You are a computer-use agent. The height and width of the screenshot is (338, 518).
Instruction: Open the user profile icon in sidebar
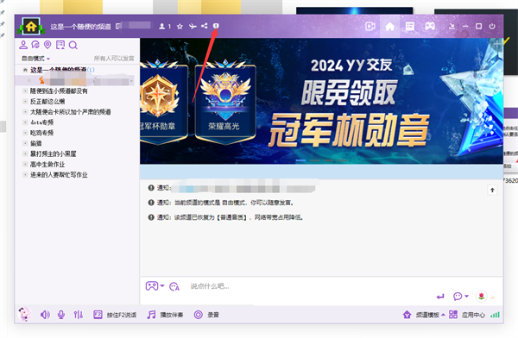pos(23,45)
